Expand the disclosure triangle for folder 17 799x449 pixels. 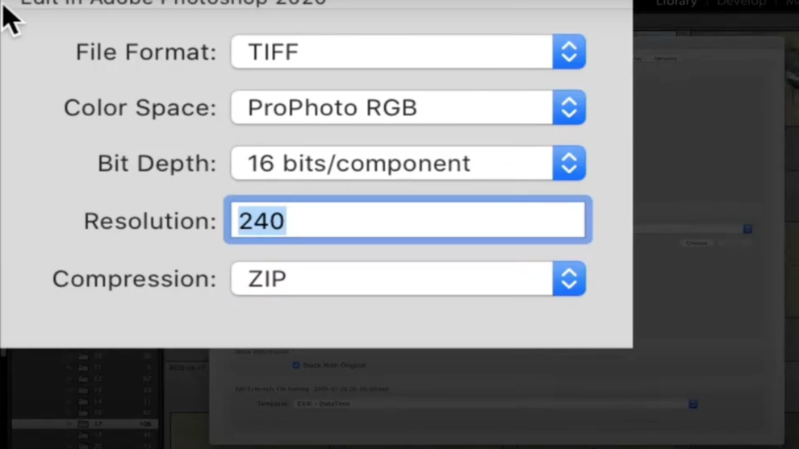click(70, 423)
